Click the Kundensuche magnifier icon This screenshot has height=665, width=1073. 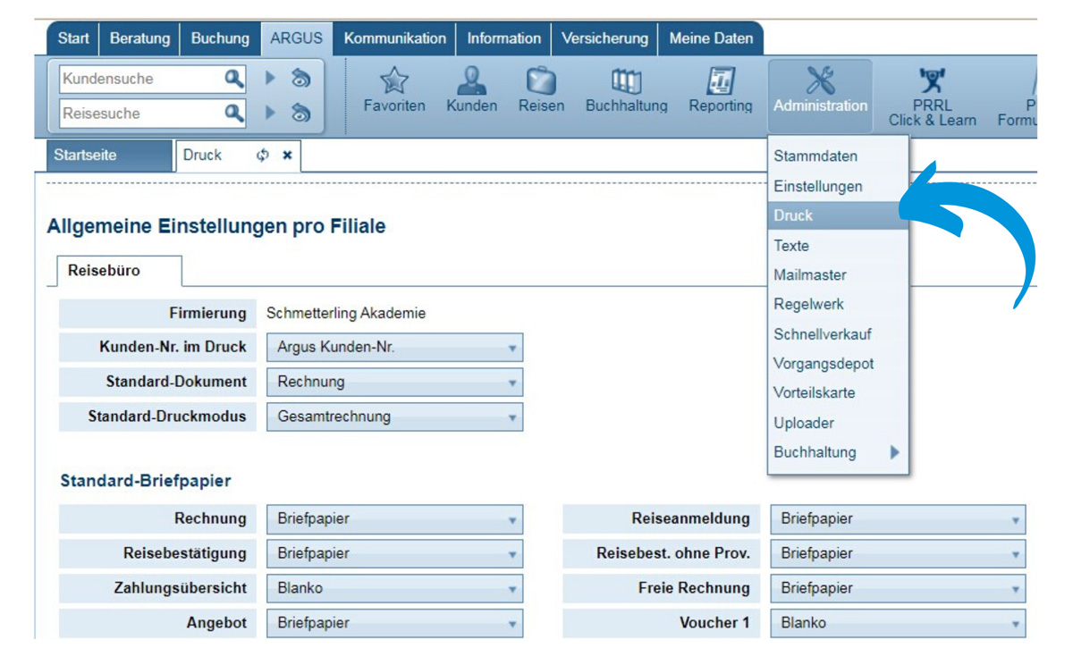pyautogui.click(x=234, y=79)
